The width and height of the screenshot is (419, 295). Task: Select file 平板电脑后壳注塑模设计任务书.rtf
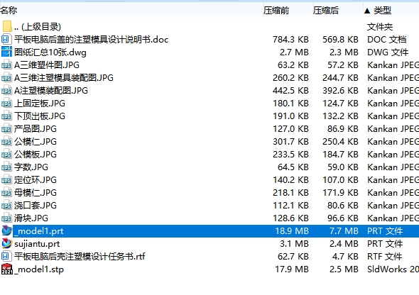tap(80, 256)
